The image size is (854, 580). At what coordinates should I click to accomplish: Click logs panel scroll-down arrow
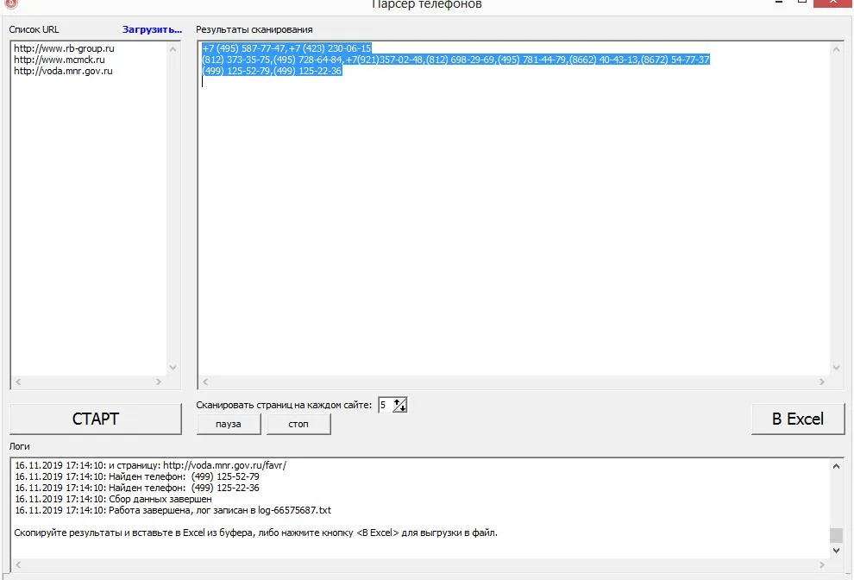click(x=836, y=551)
